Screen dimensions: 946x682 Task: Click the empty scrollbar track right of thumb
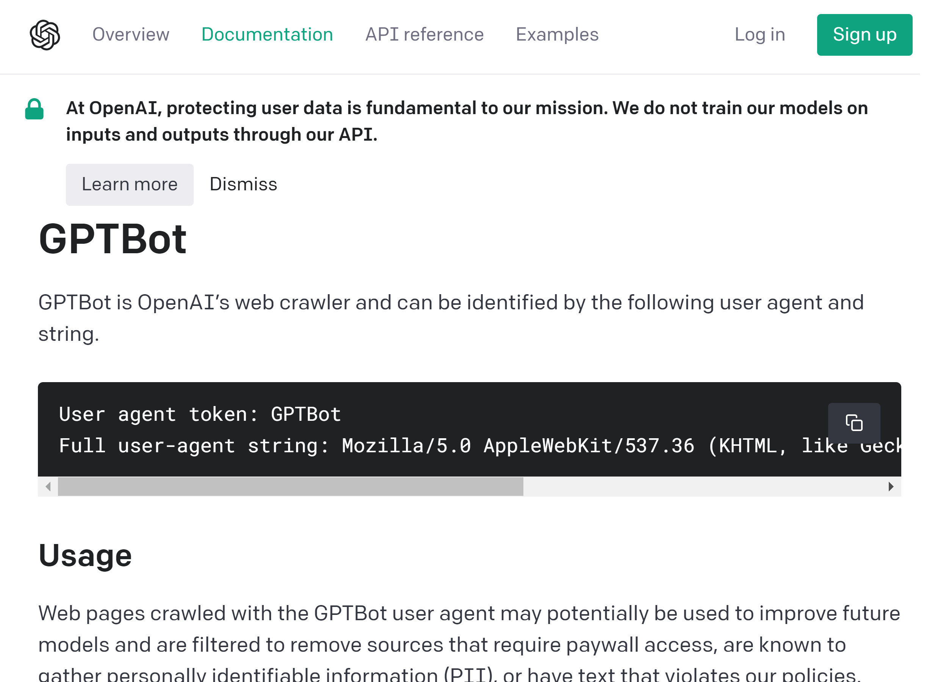(701, 486)
